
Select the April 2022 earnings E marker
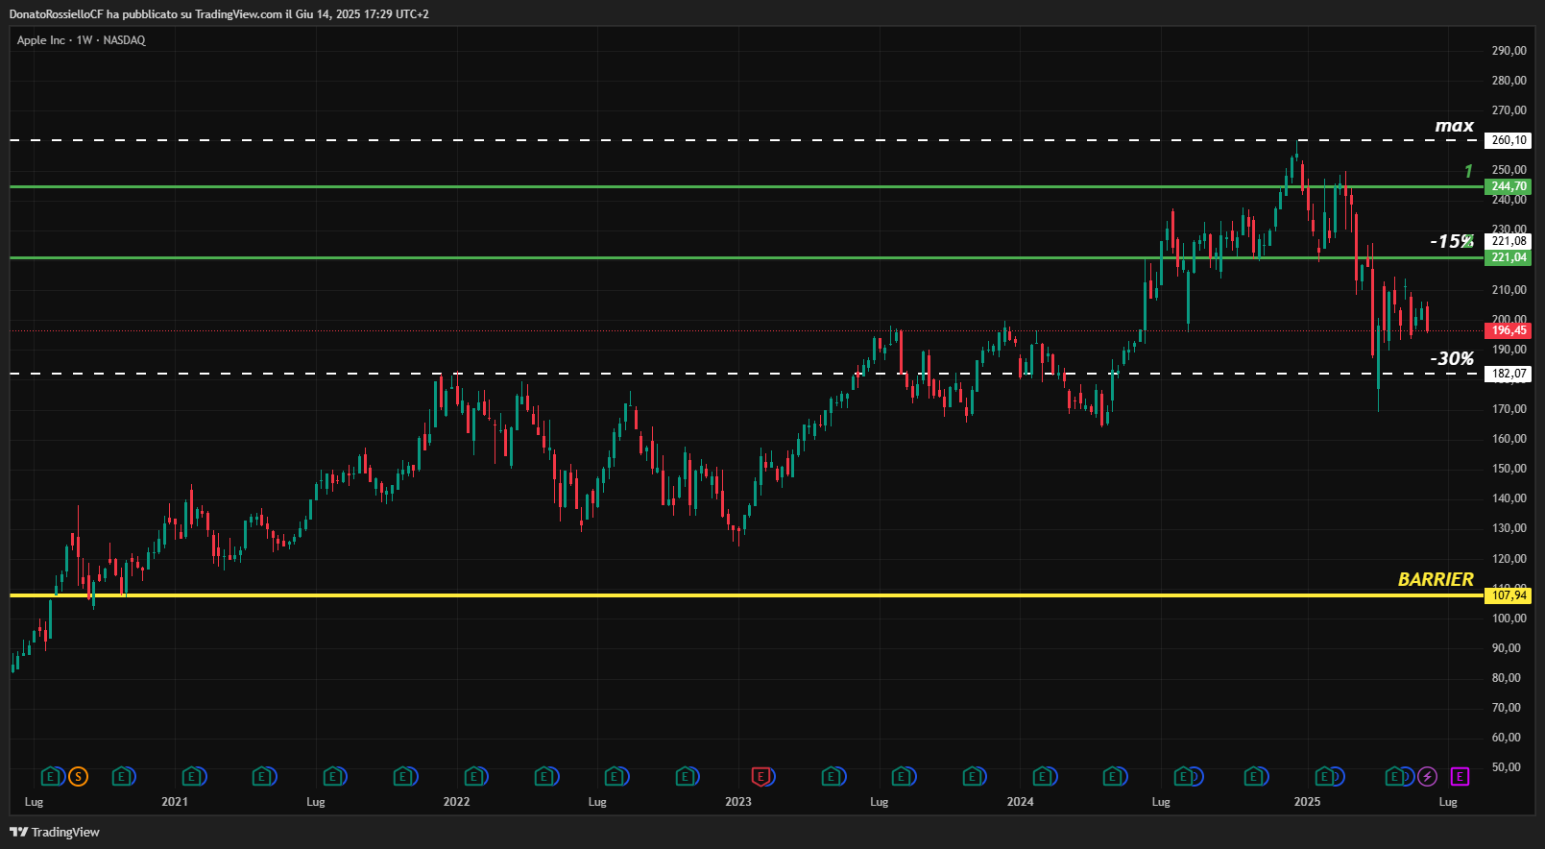(x=545, y=776)
